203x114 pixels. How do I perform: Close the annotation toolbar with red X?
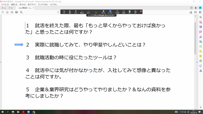[x=141, y=11]
